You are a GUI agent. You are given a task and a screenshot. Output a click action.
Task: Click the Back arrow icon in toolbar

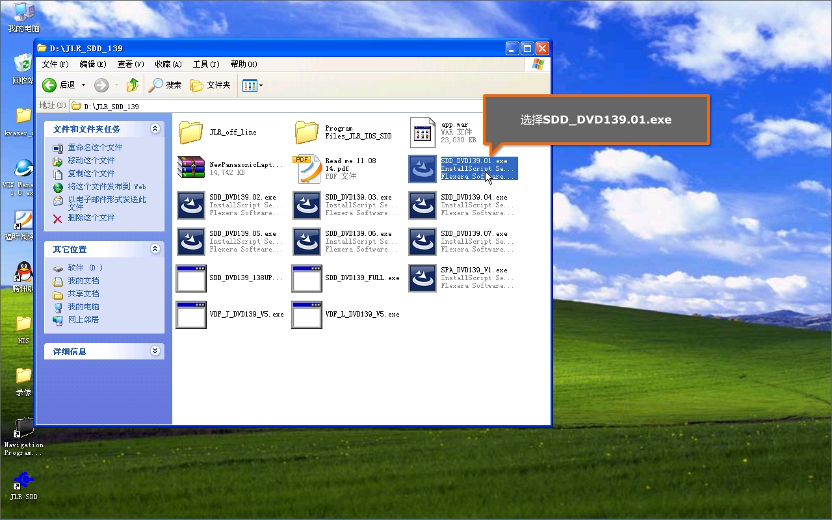click(x=49, y=85)
